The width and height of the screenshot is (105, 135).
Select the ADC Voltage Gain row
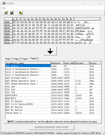click(x=53, y=78)
